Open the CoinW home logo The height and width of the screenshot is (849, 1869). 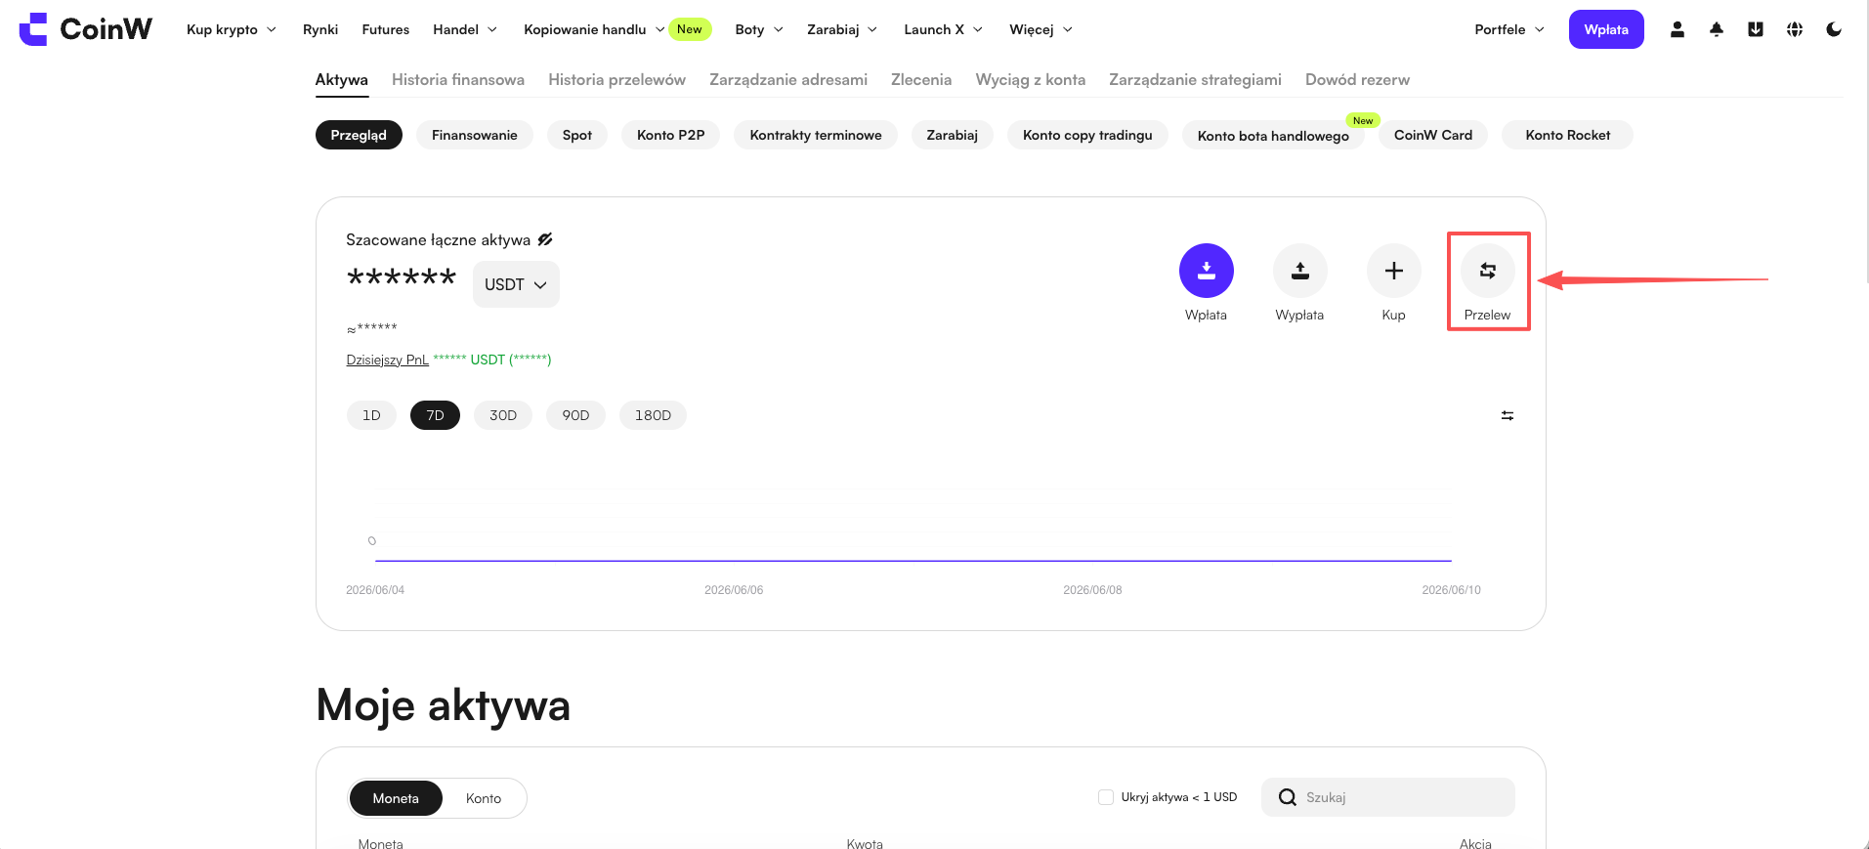(86, 29)
